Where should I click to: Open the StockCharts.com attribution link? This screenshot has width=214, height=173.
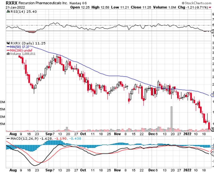pyautogui.click(x=197, y=3)
